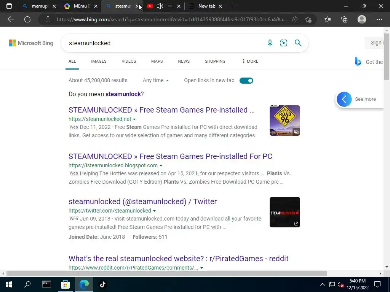Close the MEmu browser tab

click(x=96, y=6)
